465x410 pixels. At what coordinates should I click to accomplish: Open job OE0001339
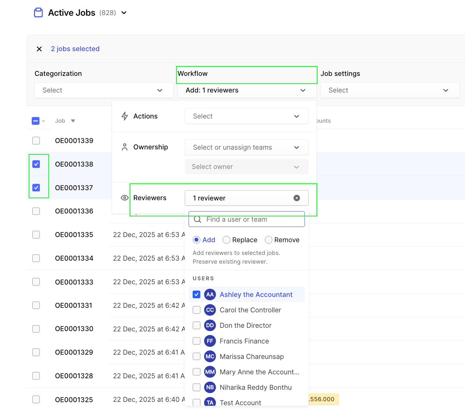(x=74, y=141)
